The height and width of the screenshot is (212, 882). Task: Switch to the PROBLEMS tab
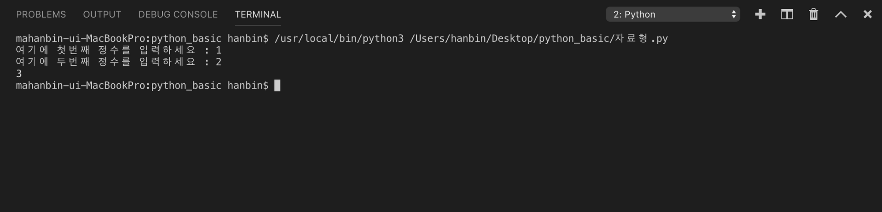point(41,15)
